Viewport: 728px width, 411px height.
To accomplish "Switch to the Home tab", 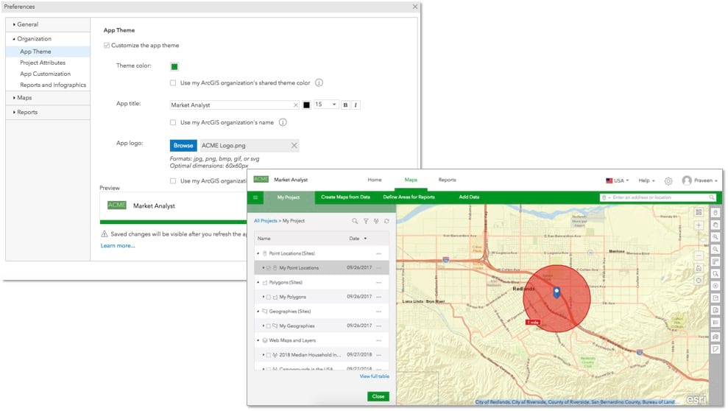I will [x=375, y=180].
